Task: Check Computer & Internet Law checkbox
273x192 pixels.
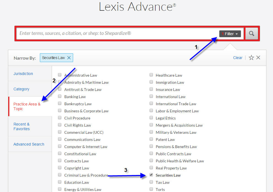Action: pyautogui.click(x=60, y=146)
